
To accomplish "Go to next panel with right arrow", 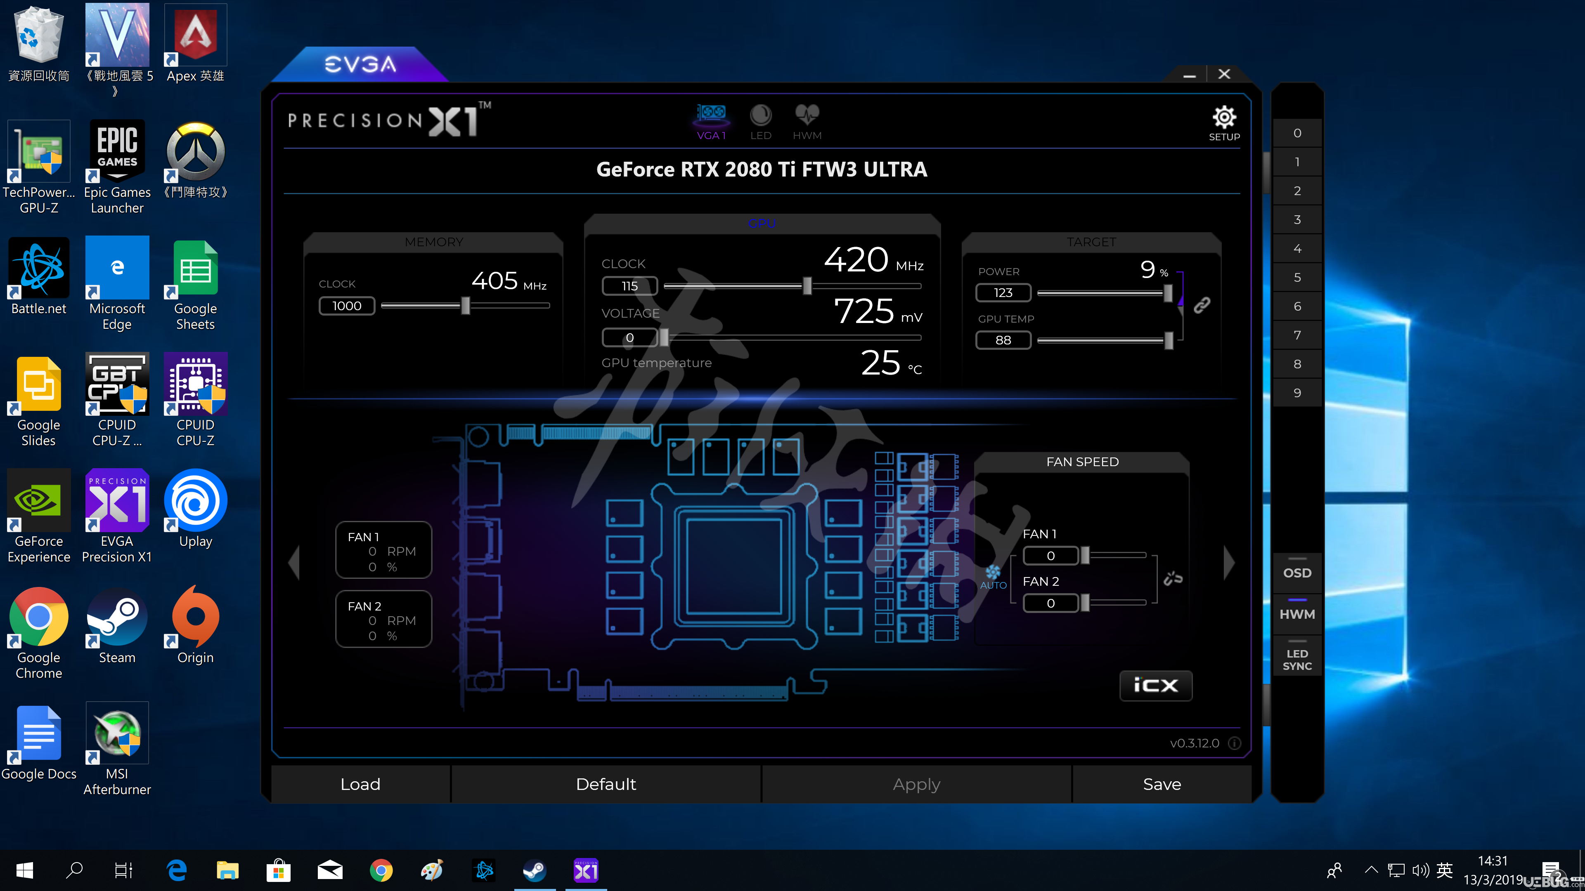I will [1229, 562].
